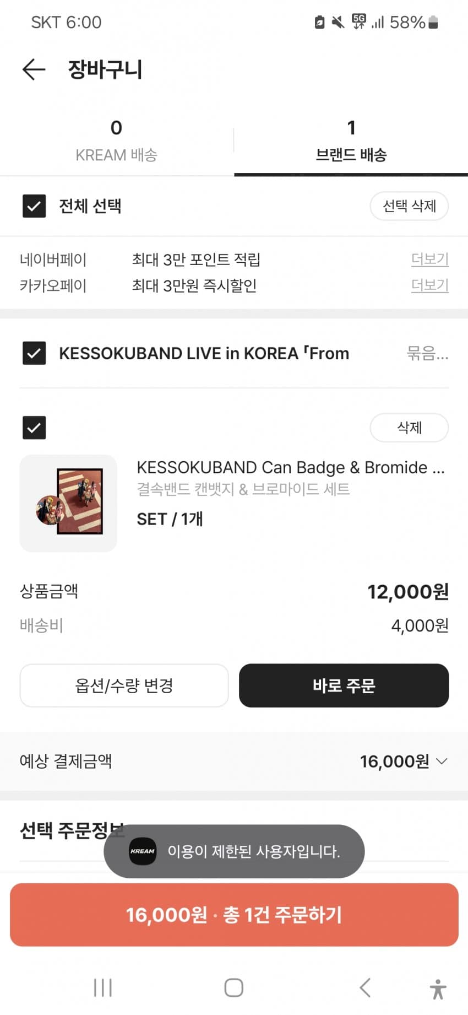Uncheck the Can Badge item checkbox
This screenshot has width=468, height=1015.
(34, 428)
